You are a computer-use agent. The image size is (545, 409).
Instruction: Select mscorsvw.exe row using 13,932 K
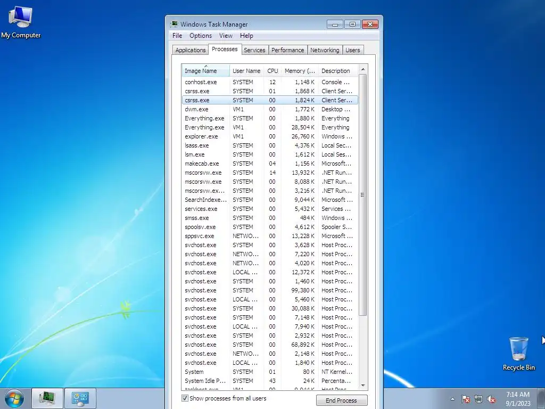[270, 173]
